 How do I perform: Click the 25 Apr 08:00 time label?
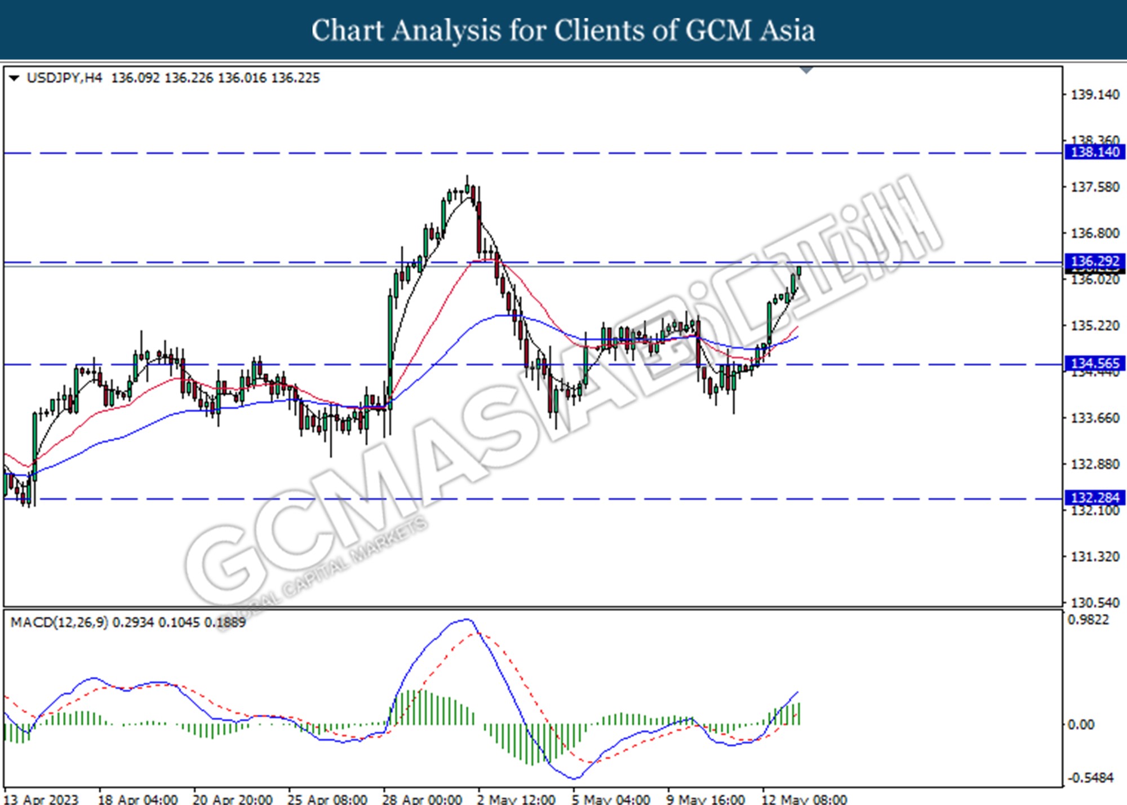coord(327,798)
